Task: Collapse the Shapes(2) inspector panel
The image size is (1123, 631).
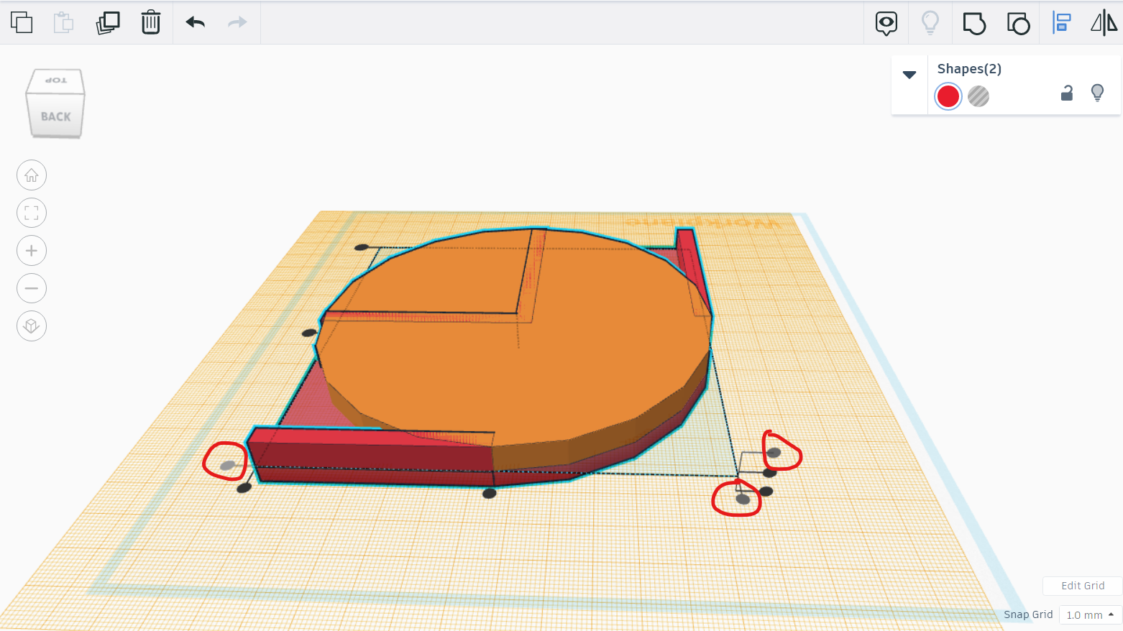Action: 909,75
